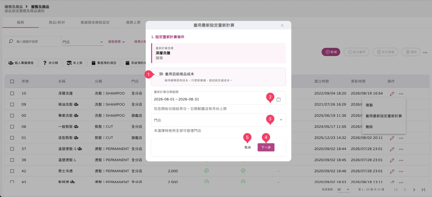432x197 pixels.
Task: Open the 門店 dropdown inside the dialog
Action: click(219, 120)
